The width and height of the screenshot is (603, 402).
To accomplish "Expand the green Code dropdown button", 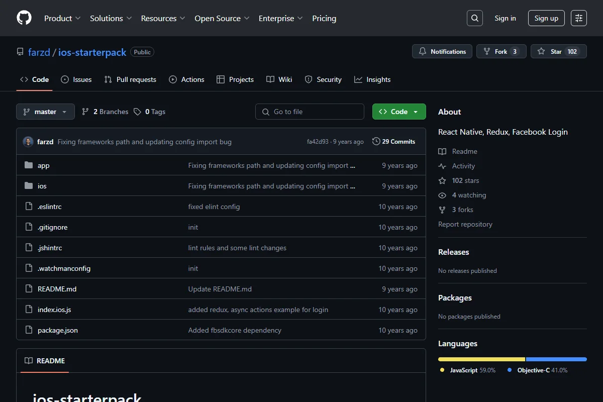I will tap(399, 112).
